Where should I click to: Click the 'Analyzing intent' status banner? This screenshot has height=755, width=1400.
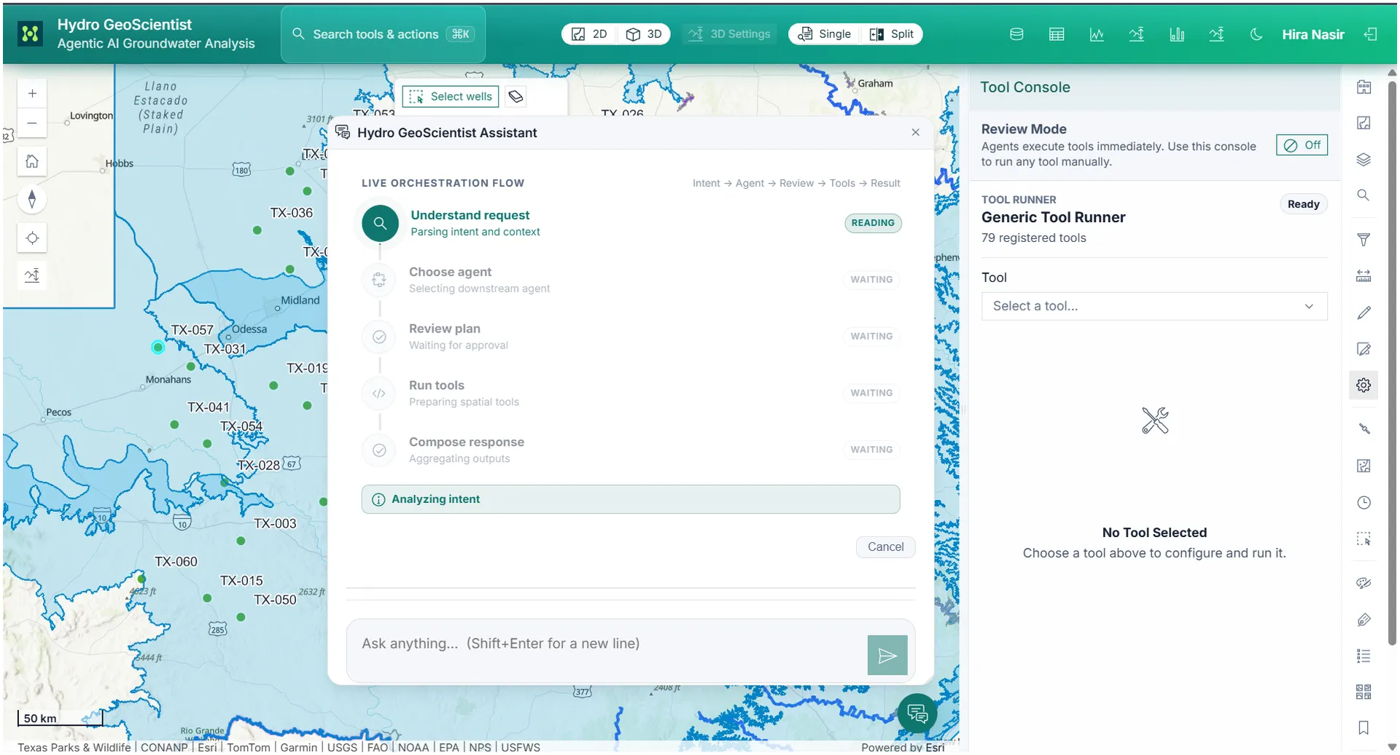[631, 499]
